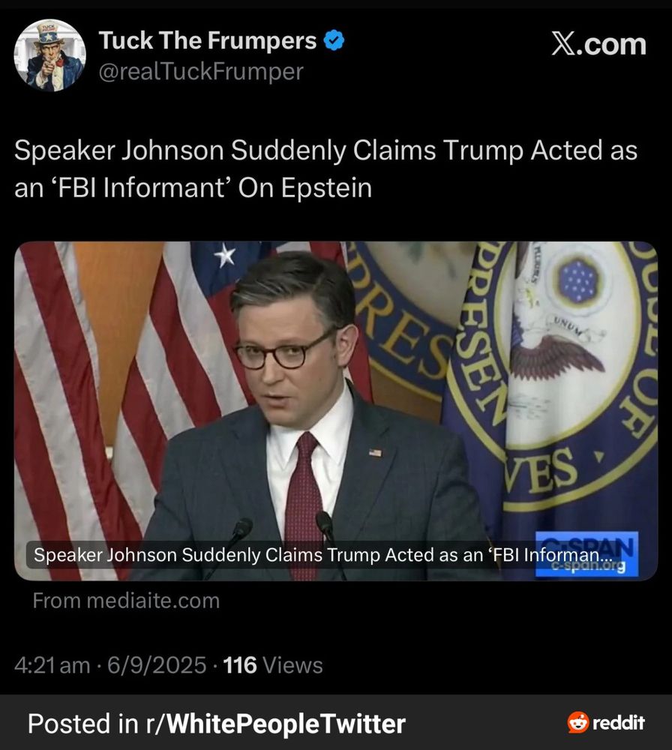Click the 'FBI Informant' On Epstein text line
The height and width of the screenshot is (750, 672).
[x=193, y=187]
